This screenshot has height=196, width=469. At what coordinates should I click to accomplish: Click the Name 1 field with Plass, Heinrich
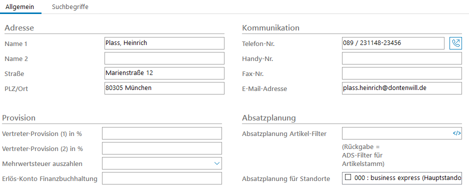164,43
